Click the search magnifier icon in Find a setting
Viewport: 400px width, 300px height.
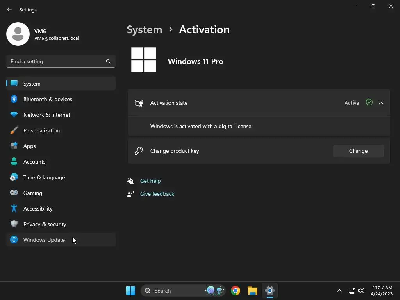[108, 61]
